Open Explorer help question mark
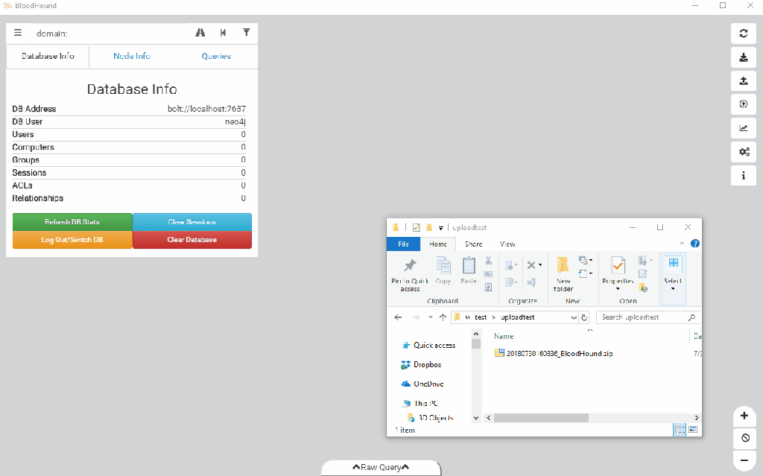The image size is (763, 476). [x=695, y=244]
